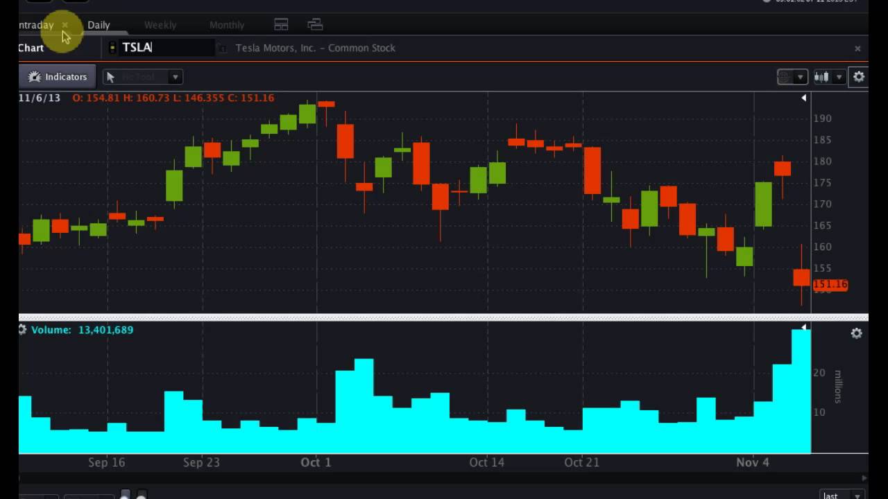This screenshot has width=888, height=499.
Task: Select the pointer drawing tool icon
Action: click(x=110, y=77)
